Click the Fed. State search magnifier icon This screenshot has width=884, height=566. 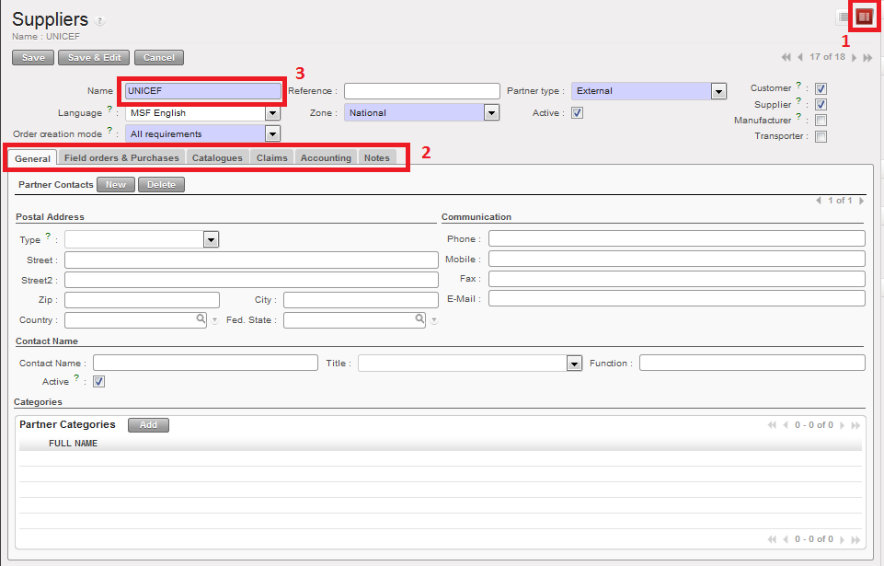(x=419, y=319)
